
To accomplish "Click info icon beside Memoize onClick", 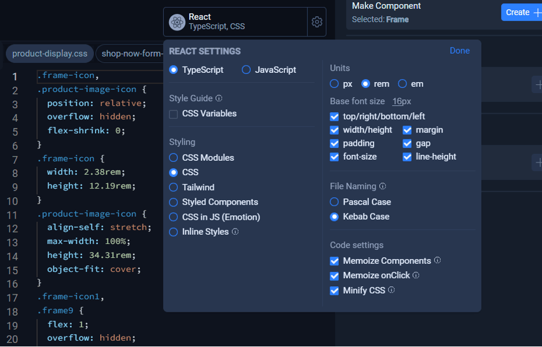I will (416, 275).
